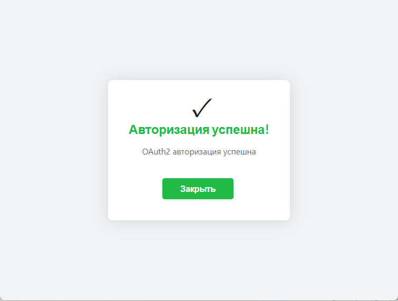The height and width of the screenshot is (301, 398).
Task: Dismiss the authorization message via Закрыть
Action: tap(198, 189)
